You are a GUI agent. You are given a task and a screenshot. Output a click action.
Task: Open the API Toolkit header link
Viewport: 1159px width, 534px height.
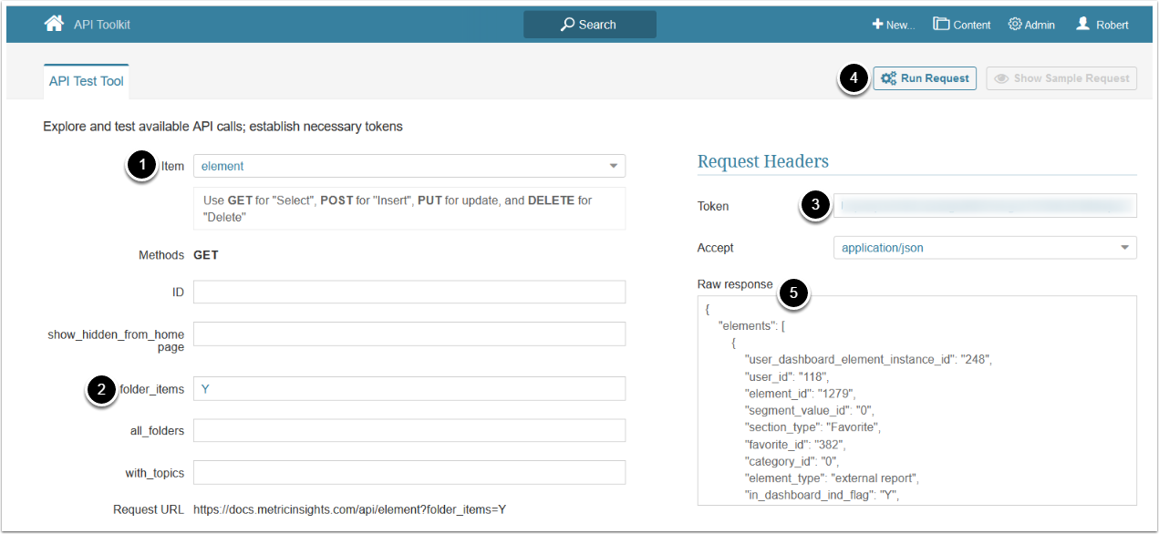(101, 25)
